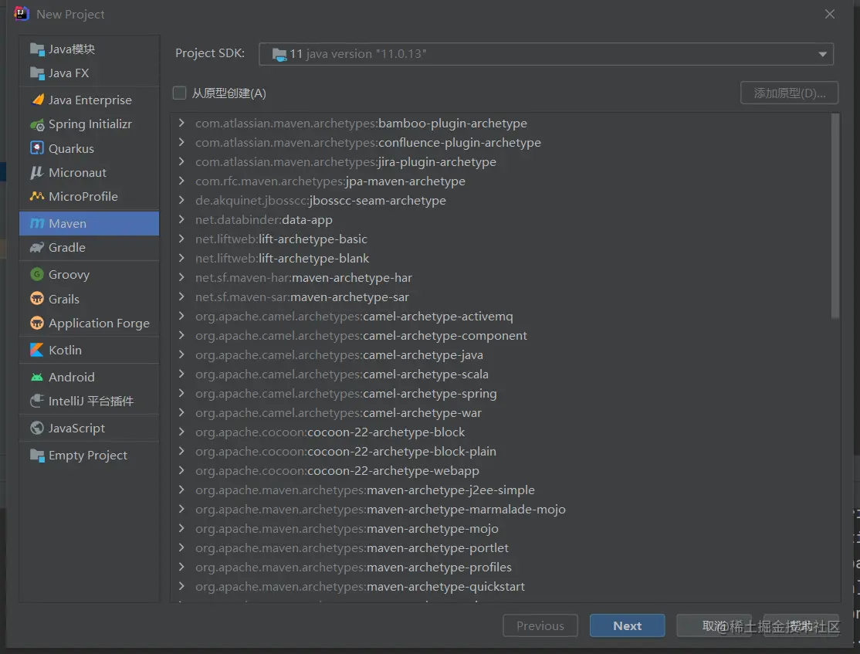Expand lift-archetype-basic node
Viewport: 860px width, 654px height.
point(181,239)
